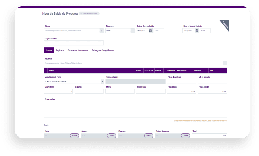The height and width of the screenshot is (156, 259).
Task: Click the plus button next to Cliente field
Action: click(x=102, y=31)
